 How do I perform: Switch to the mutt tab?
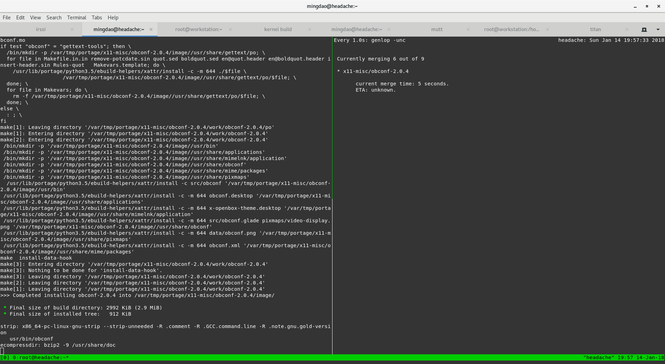(437, 29)
